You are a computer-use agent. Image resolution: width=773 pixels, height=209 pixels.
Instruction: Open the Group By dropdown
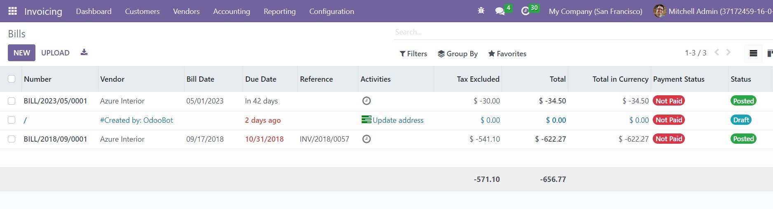point(458,54)
